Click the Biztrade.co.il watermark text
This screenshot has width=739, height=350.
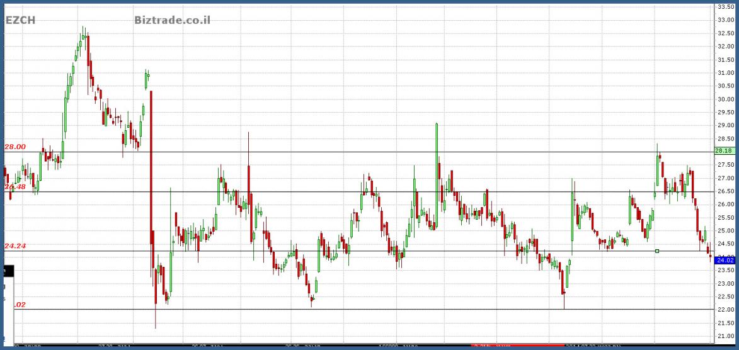172,20
